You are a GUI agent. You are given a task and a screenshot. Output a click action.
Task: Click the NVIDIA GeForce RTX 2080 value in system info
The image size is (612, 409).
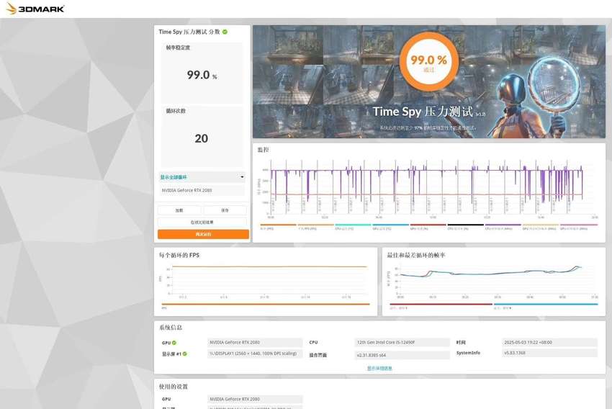pos(255,342)
